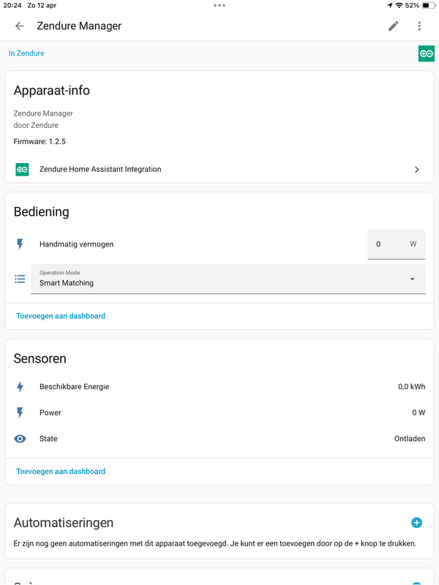439x585 pixels.
Task: Click the Apparaat-info heading
Action: click(x=51, y=91)
